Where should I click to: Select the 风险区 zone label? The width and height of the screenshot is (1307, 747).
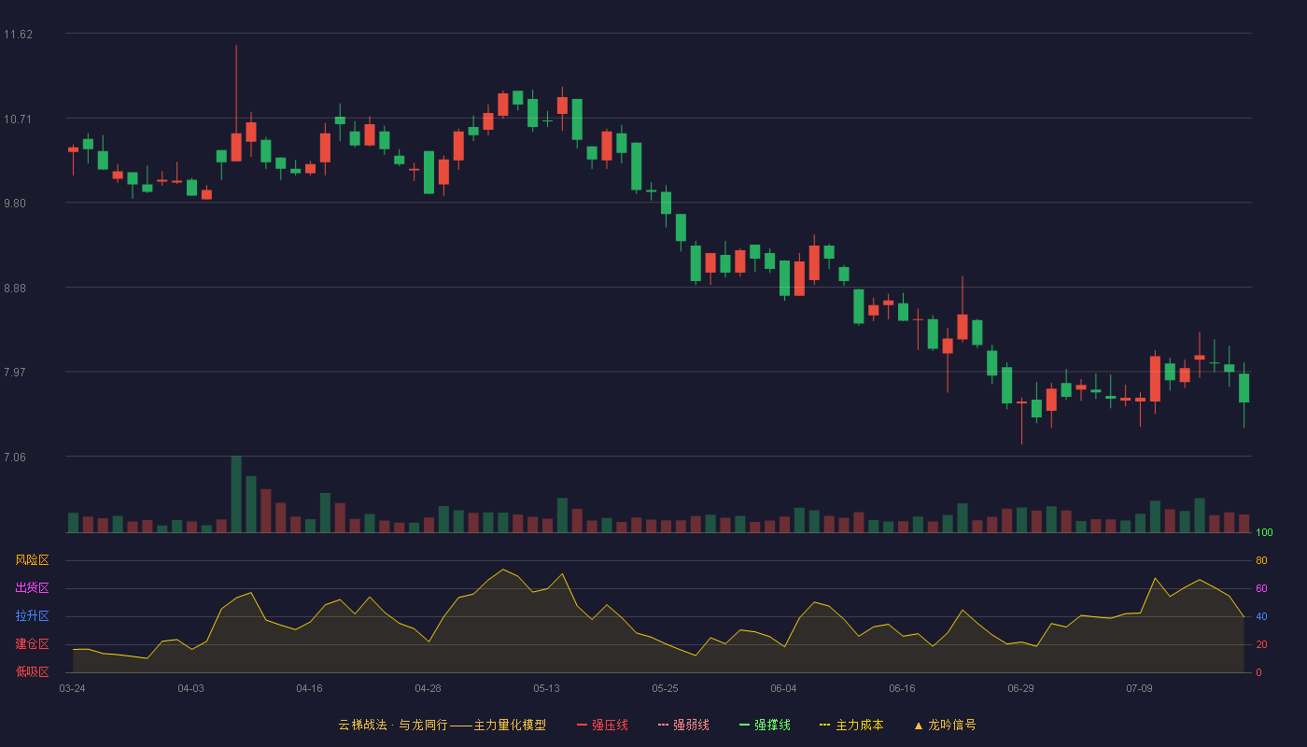[x=32, y=560]
